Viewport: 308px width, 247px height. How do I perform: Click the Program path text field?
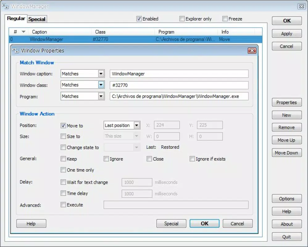[179, 96]
